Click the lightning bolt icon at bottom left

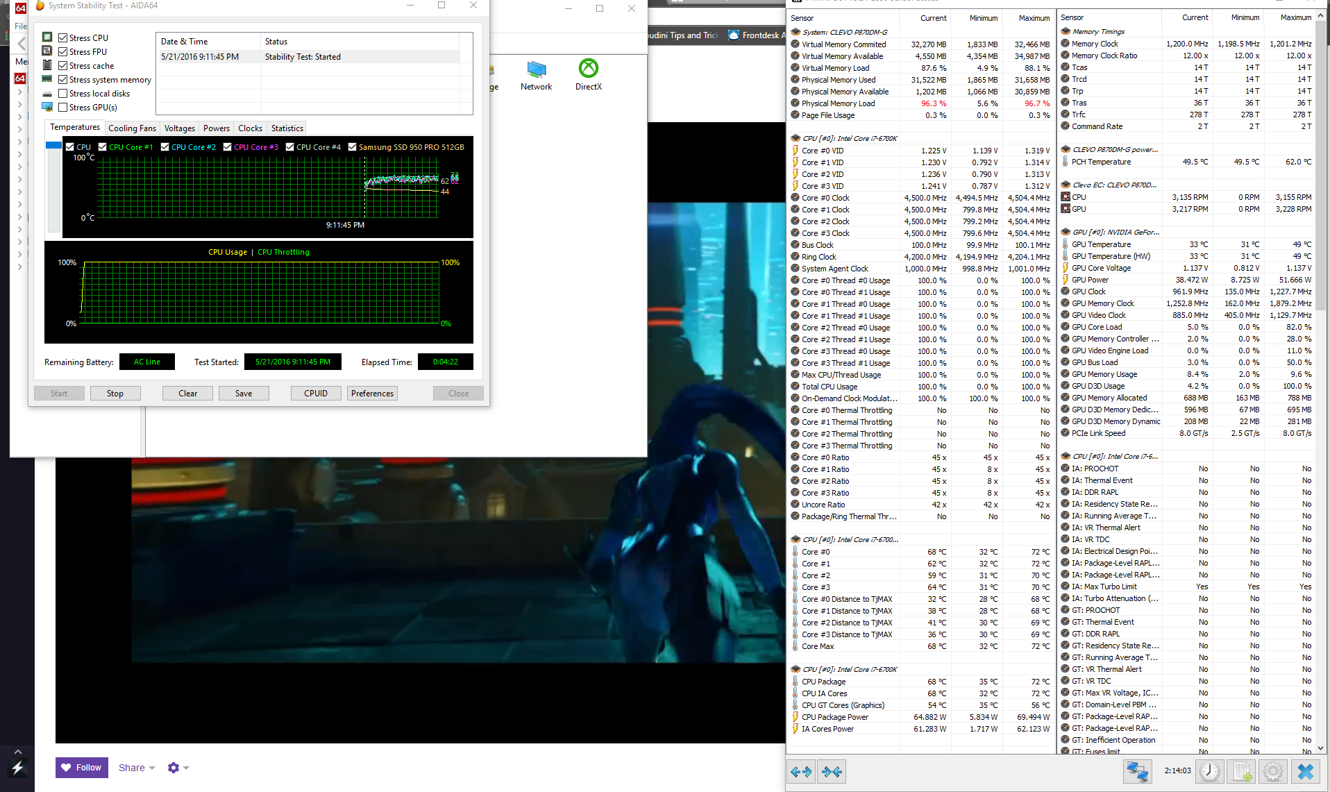click(18, 768)
